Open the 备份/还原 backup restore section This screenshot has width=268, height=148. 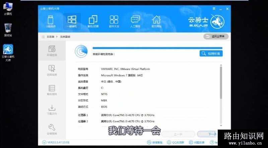[93, 21]
